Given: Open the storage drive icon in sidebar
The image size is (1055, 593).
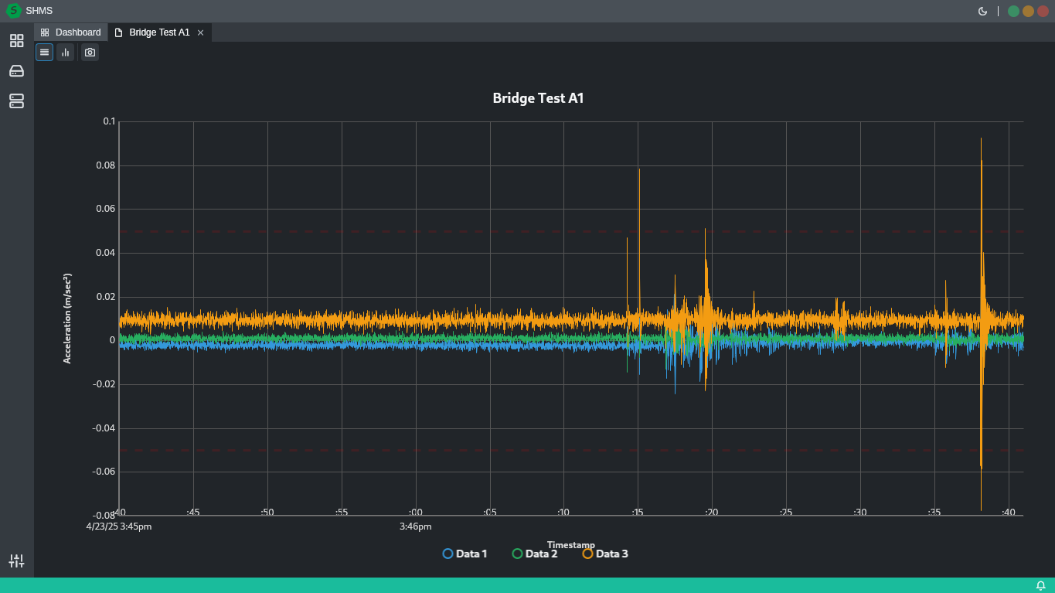Looking at the screenshot, I should click(16, 71).
